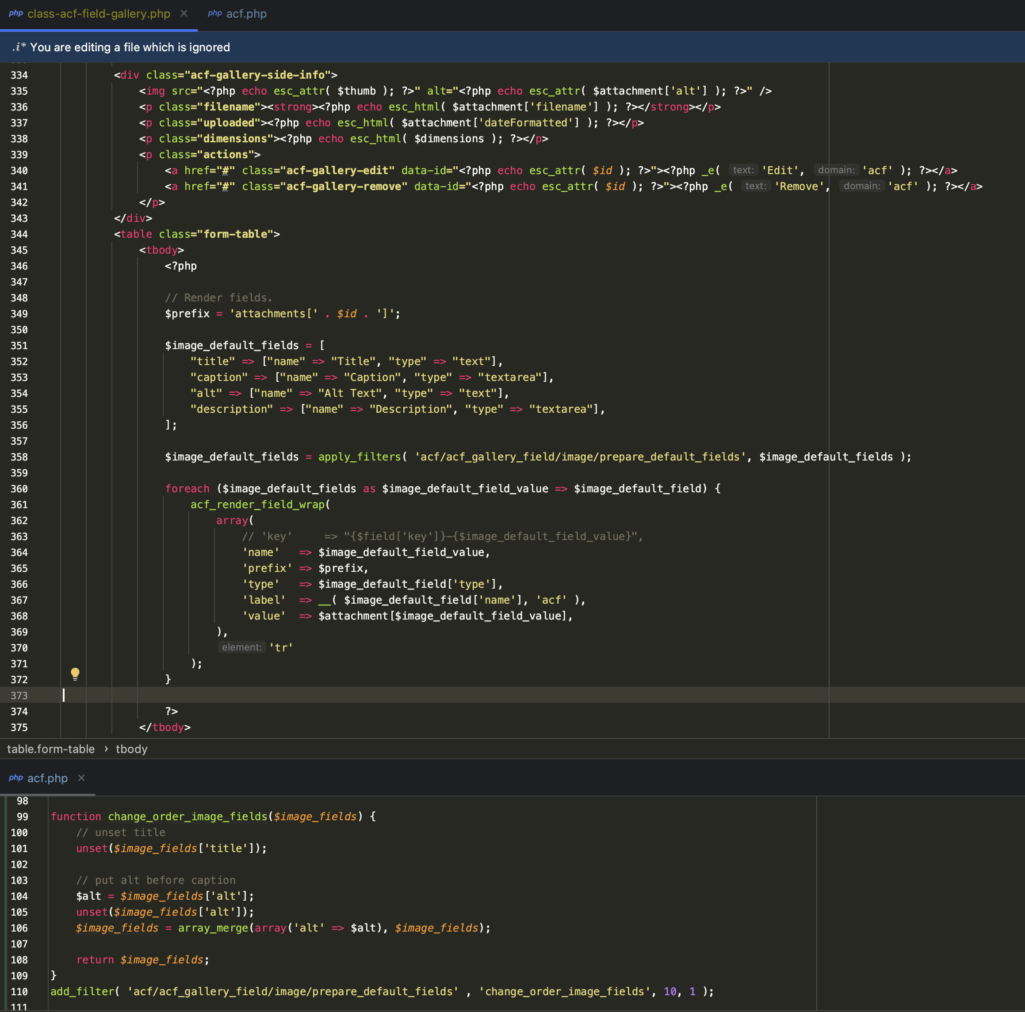Click change_order_image_fields function declaration name
This screenshot has width=1025, height=1012.
pos(188,817)
